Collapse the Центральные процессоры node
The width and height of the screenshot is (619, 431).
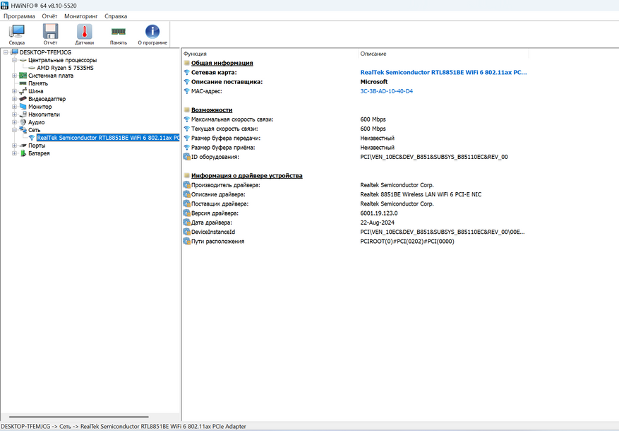[x=14, y=60]
